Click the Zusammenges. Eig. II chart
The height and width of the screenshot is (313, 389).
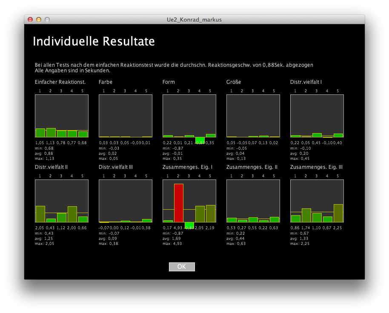(x=253, y=200)
